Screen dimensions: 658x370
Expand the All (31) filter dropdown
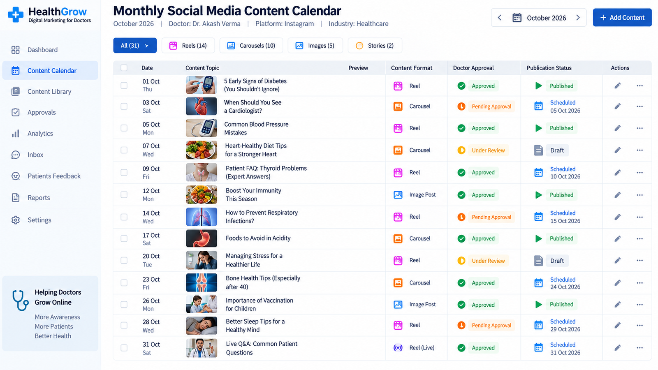point(135,46)
